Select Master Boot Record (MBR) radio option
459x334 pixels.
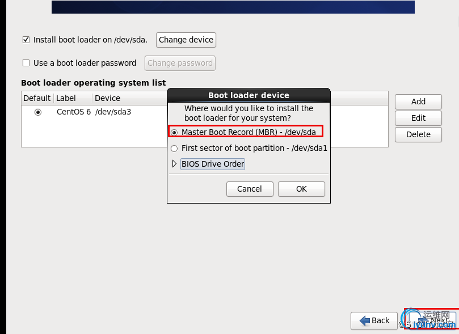(x=174, y=132)
